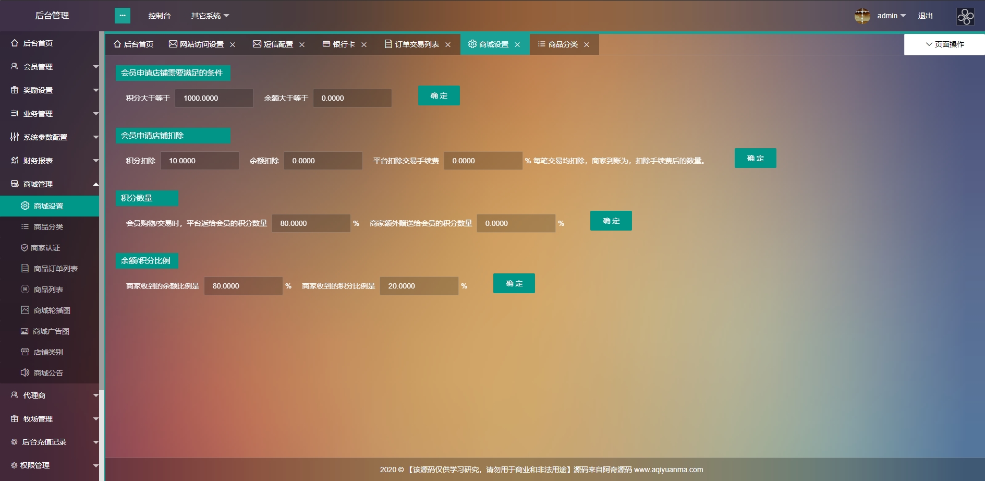985x481 pixels.
Task: Close the 订单交易列表 tab
Action: (x=448, y=45)
